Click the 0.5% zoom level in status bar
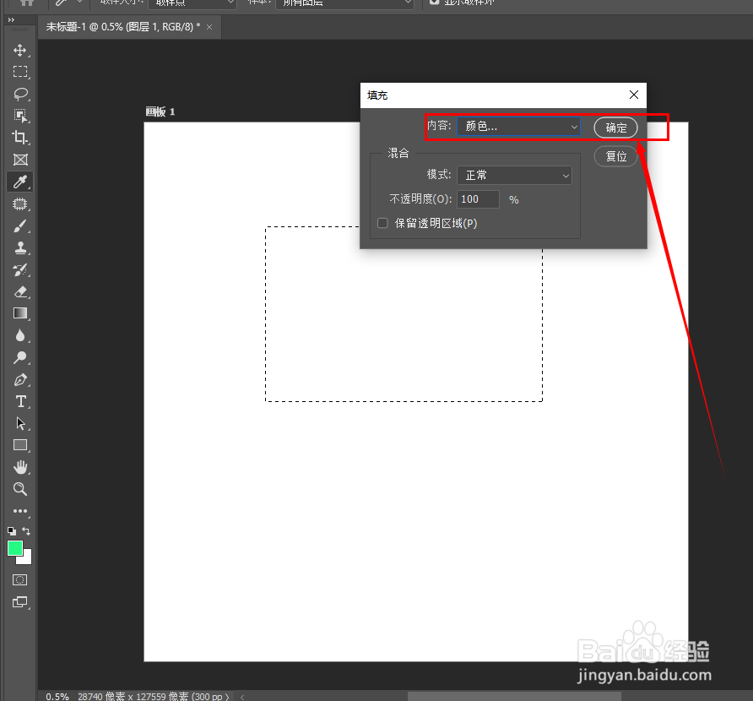This screenshot has height=701, width=753. [x=57, y=696]
